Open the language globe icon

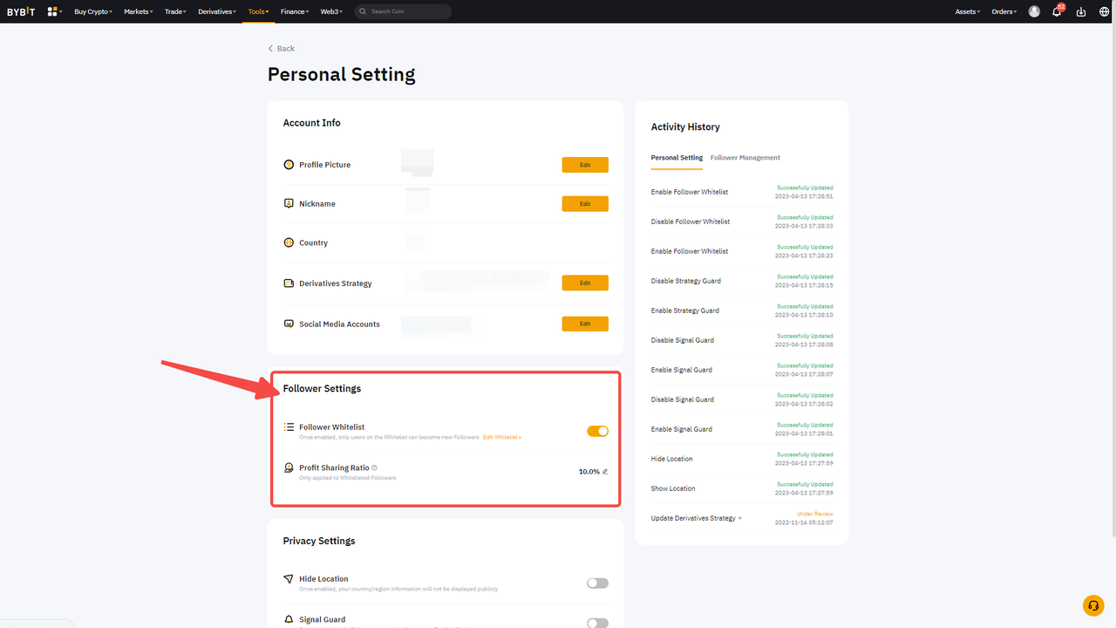(1104, 12)
